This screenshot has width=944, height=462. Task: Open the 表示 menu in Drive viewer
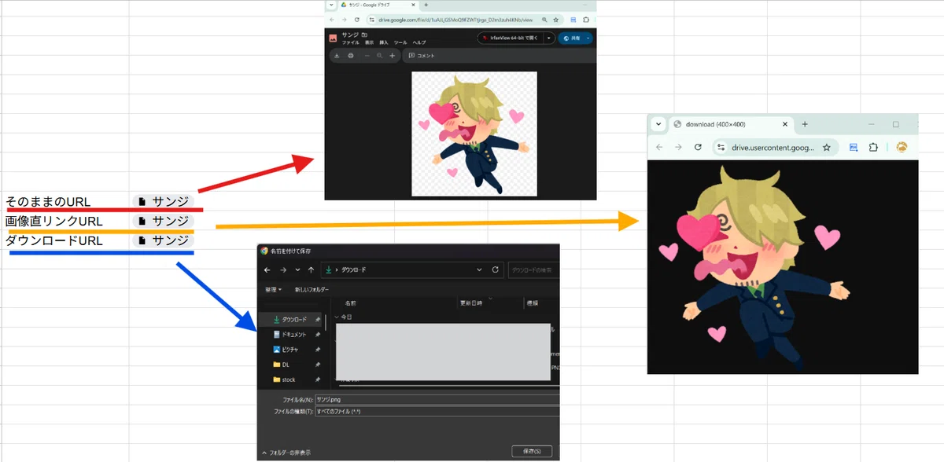[369, 42]
